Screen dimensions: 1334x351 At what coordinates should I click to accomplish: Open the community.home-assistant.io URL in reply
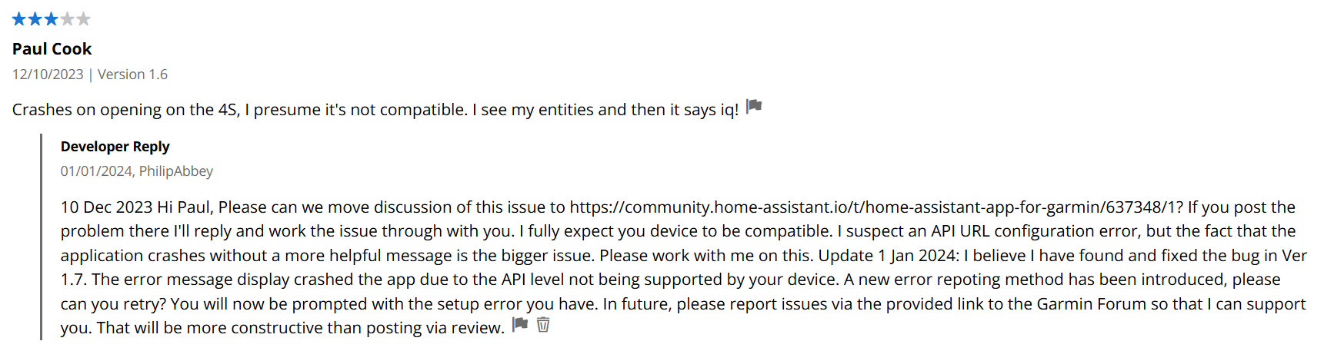click(873, 207)
